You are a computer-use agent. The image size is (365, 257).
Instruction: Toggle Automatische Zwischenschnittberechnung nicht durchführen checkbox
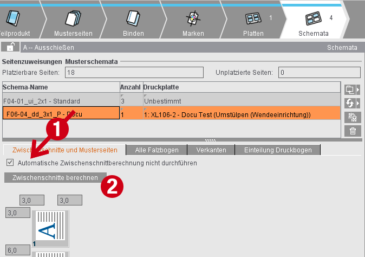pos(10,163)
